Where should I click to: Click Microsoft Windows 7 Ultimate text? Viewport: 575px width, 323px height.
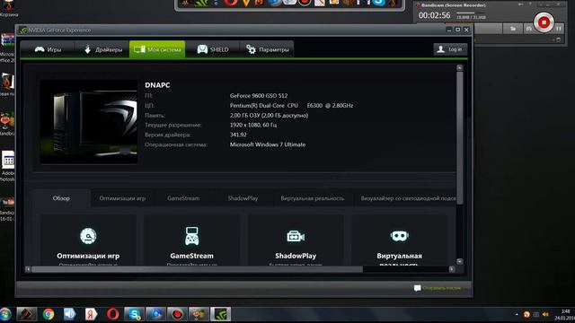pyautogui.click(x=268, y=144)
